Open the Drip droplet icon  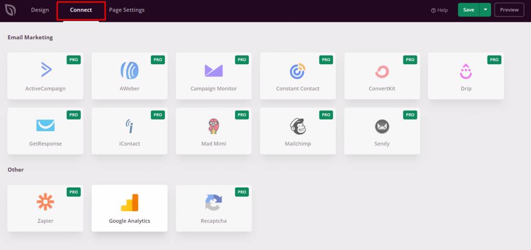pyautogui.click(x=466, y=71)
